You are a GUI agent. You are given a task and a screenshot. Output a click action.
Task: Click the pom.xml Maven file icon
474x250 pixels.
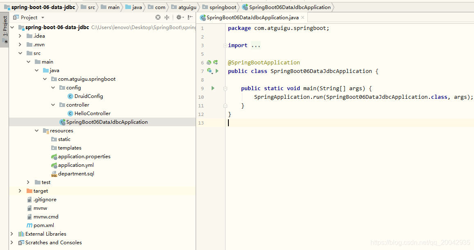click(x=29, y=225)
